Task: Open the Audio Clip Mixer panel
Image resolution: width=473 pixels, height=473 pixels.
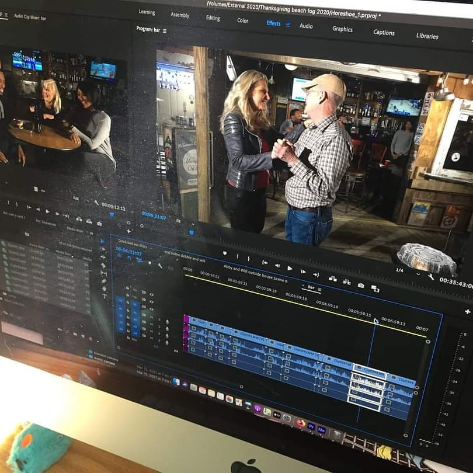Action: (29, 18)
